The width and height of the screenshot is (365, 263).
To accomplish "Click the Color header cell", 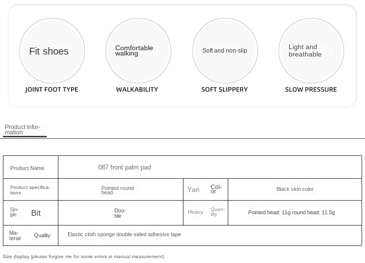I will coord(206,189).
